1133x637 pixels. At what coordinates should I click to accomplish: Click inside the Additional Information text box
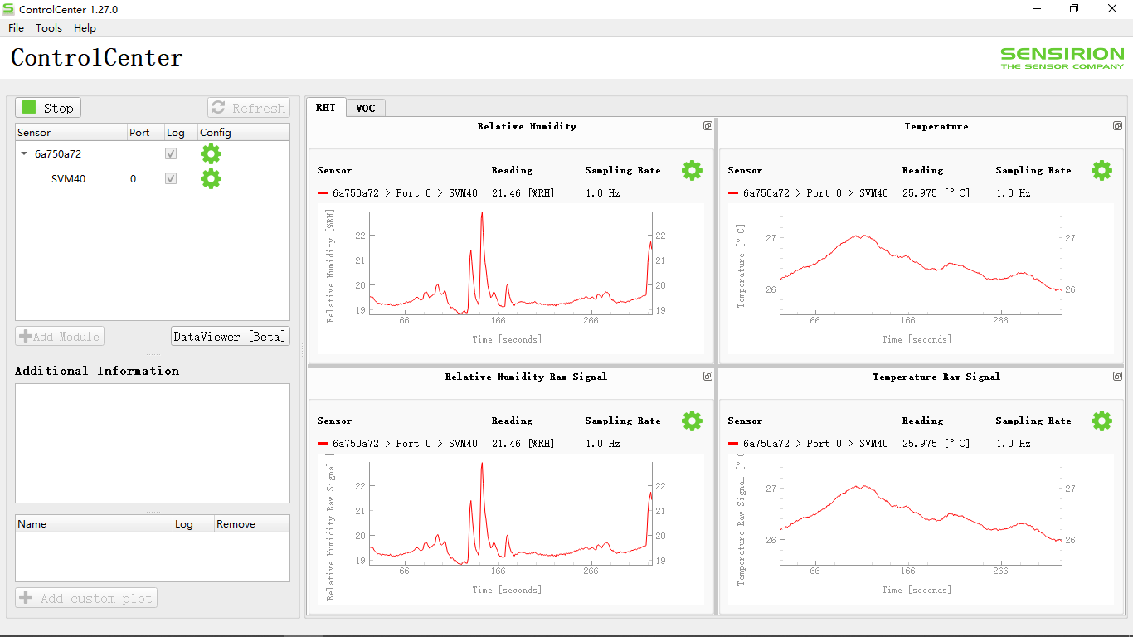(153, 443)
